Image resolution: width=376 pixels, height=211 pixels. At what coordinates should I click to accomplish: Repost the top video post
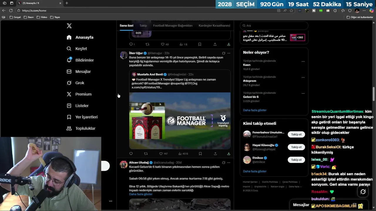(x=147, y=44)
